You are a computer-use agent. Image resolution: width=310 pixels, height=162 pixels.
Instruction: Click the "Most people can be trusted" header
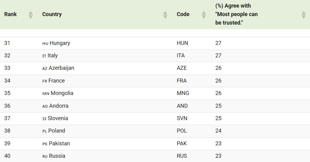[236, 14]
